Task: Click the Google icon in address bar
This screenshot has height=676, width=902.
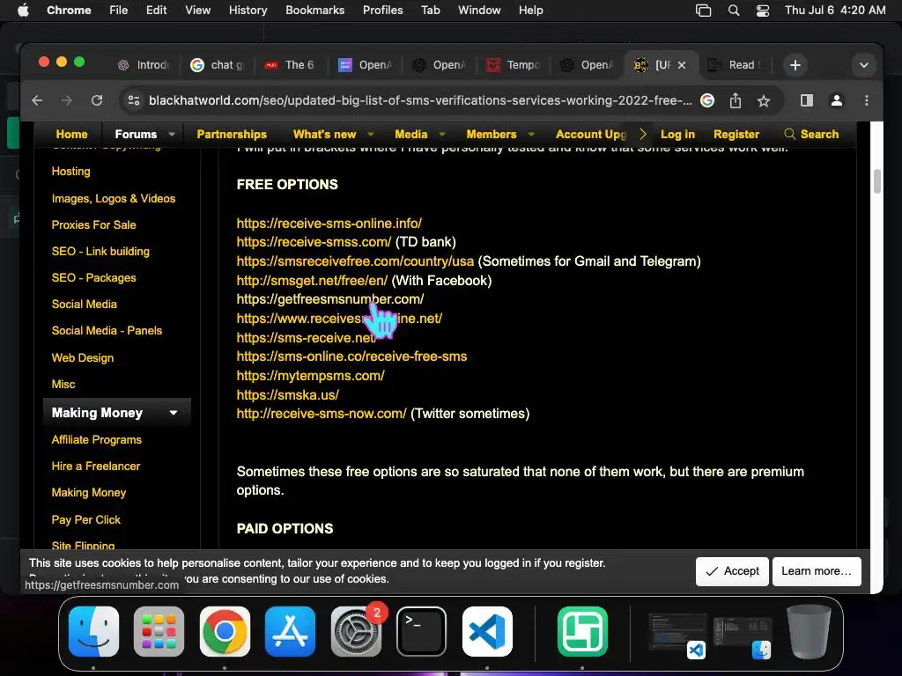Action: pyautogui.click(x=707, y=100)
